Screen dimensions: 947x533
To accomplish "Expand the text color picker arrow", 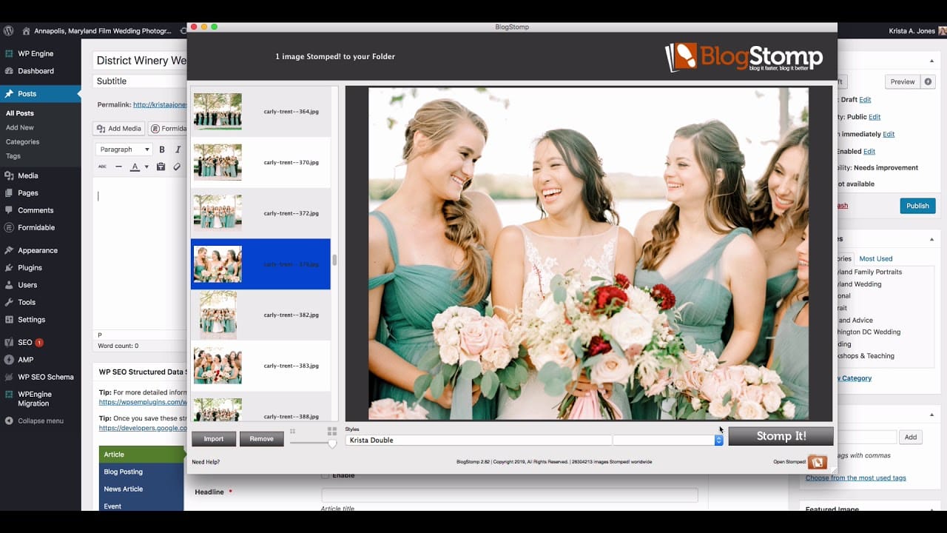I will [x=146, y=167].
